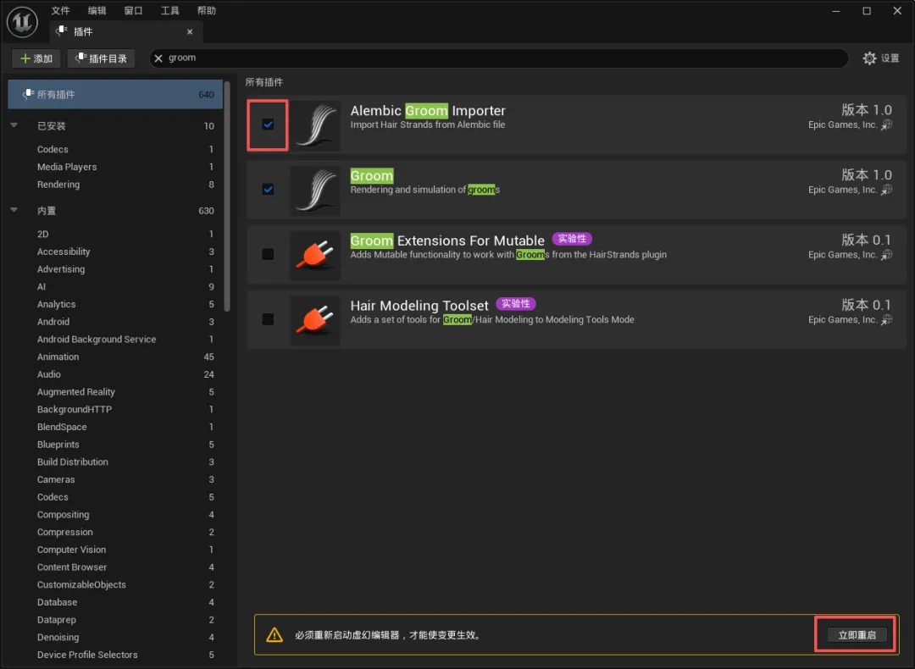Click the Unreal Engine logo icon
The height and width of the screenshot is (669, 915).
click(x=22, y=22)
